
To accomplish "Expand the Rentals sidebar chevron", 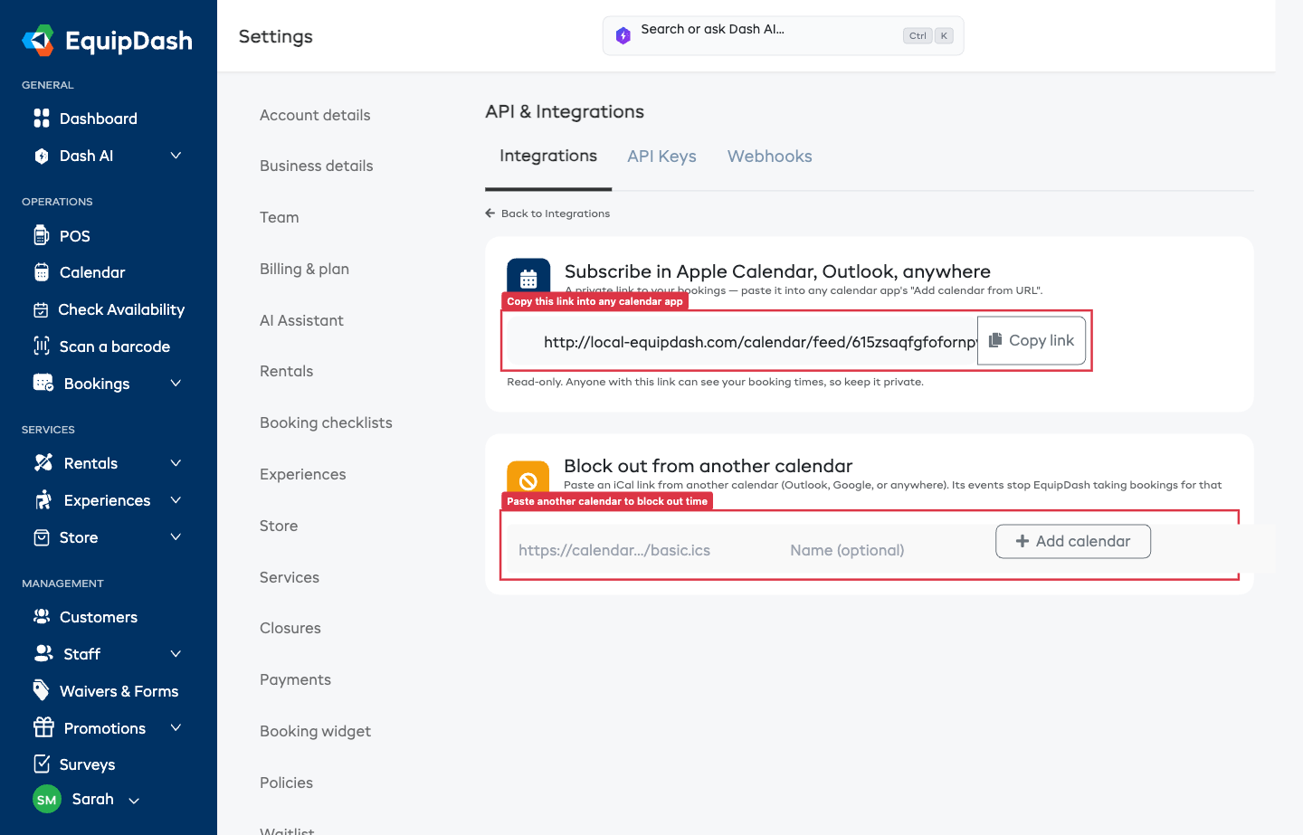I will (176, 463).
